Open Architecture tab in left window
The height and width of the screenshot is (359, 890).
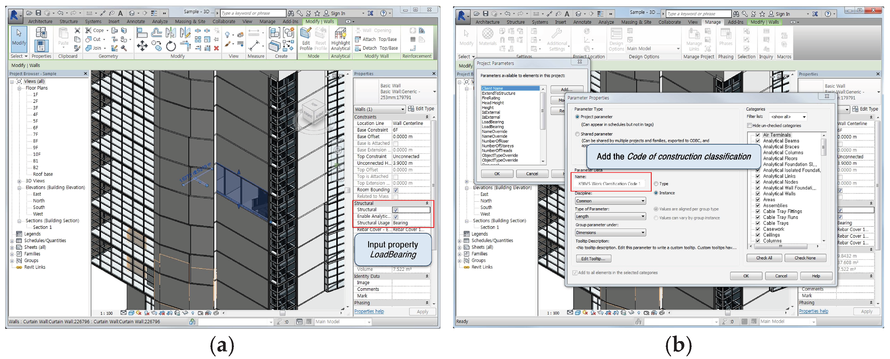(40, 21)
